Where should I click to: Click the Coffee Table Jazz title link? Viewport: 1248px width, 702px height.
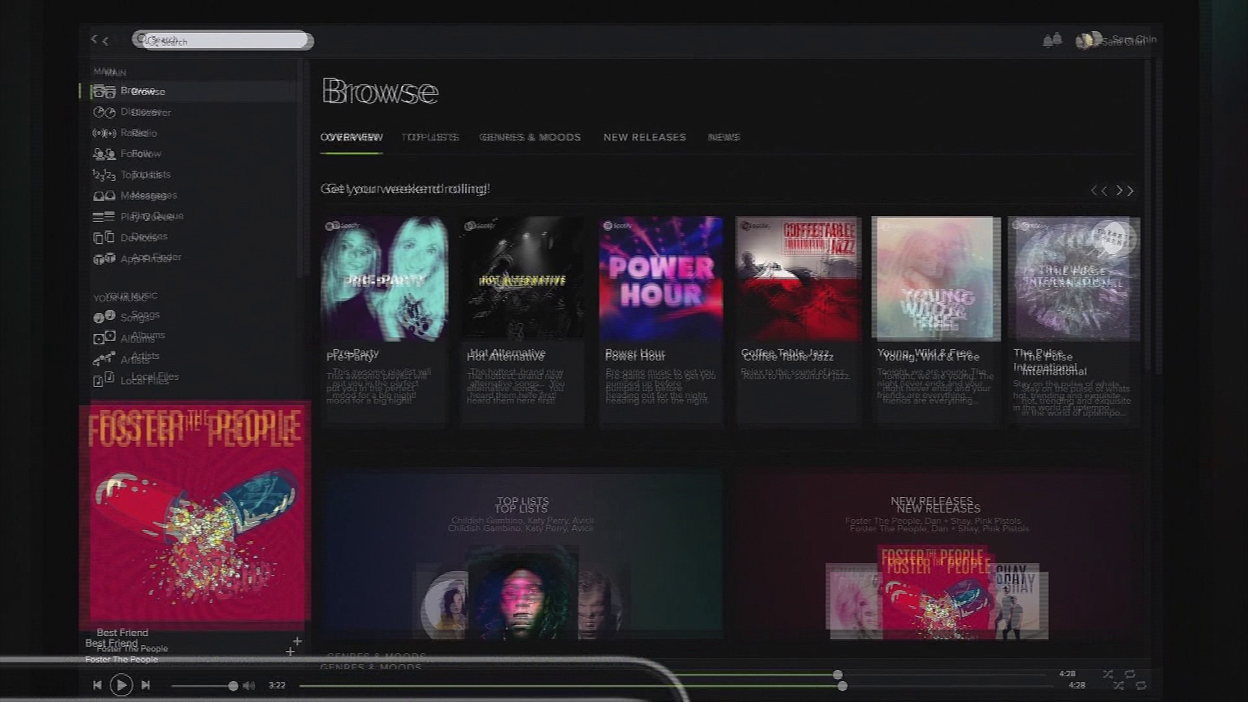pyautogui.click(x=787, y=355)
